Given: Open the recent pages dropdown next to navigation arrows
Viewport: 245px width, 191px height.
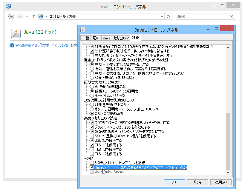Looking at the screenshot, I should tap(27, 17).
